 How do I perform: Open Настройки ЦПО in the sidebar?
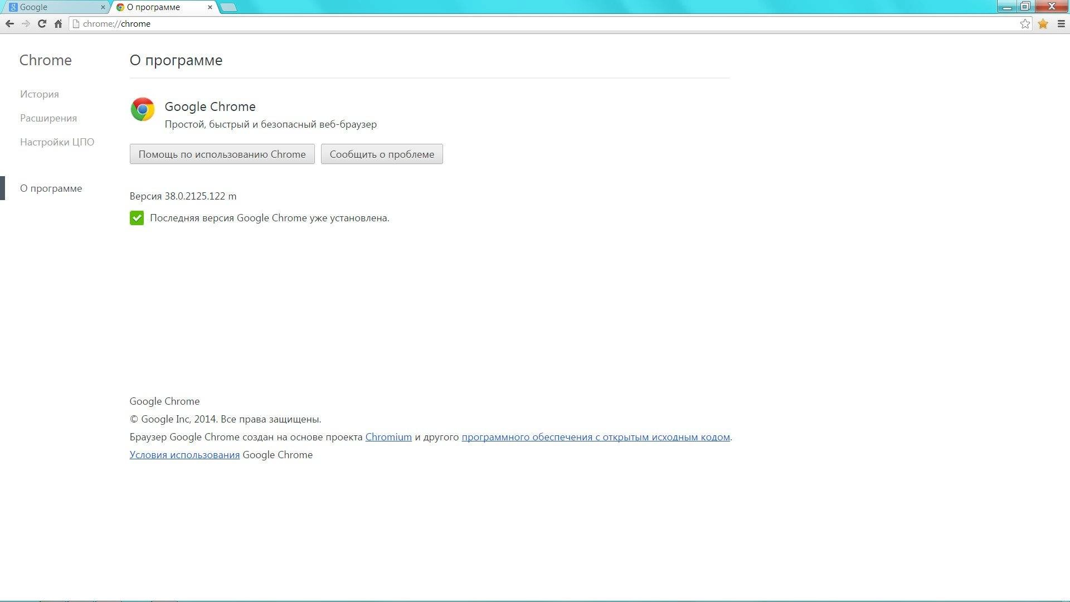57,142
